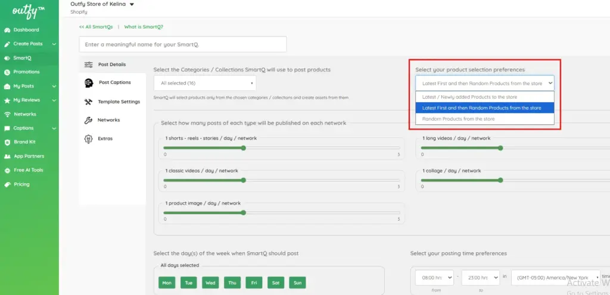610x295 pixels.
Task: Click the Networks wrench icon
Action: click(x=88, y=120)
